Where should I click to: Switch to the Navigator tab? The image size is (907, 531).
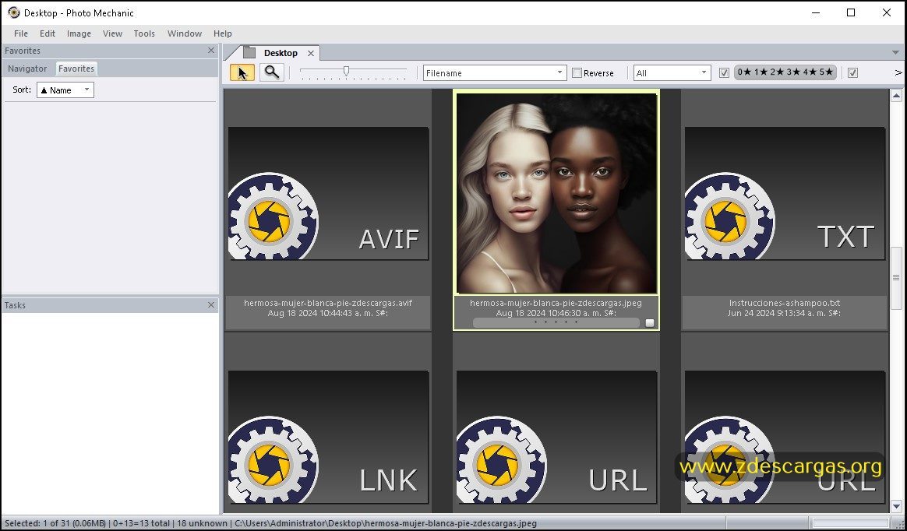pos(27,69)
